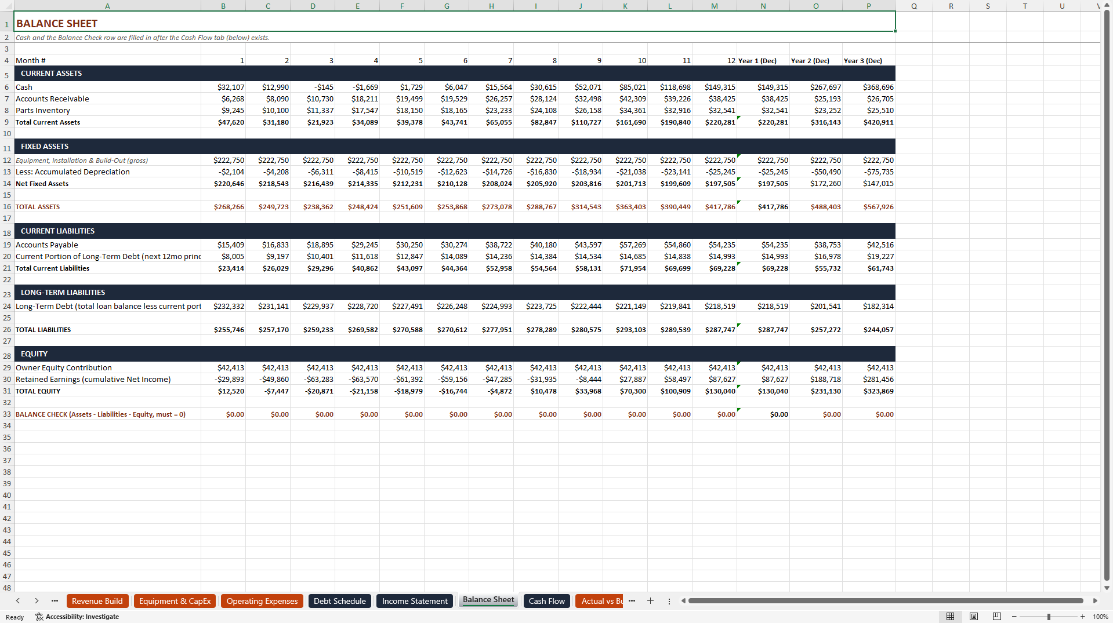The image size is (1113, 623).
Task: Click horizontal scrollbar right arrow
Action: (x=1095, y=601)
